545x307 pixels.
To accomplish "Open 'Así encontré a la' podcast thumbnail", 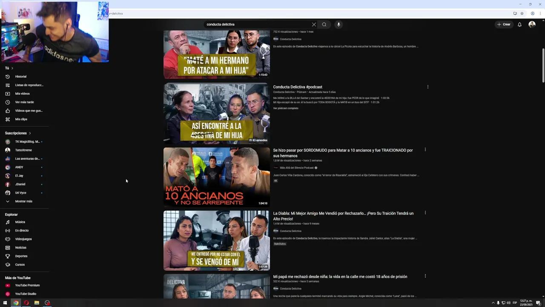I will click(217, 113).
